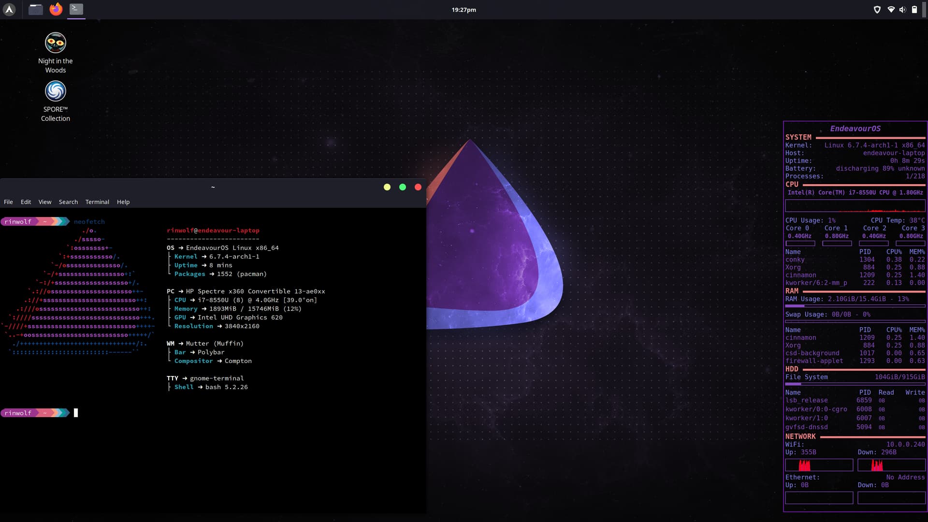928x522 pixels.
Task: Click the conky CPU usage graph
Action: click(x=855, y=205)
